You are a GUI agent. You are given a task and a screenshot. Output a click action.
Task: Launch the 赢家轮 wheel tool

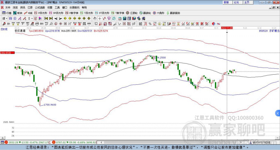145,13
